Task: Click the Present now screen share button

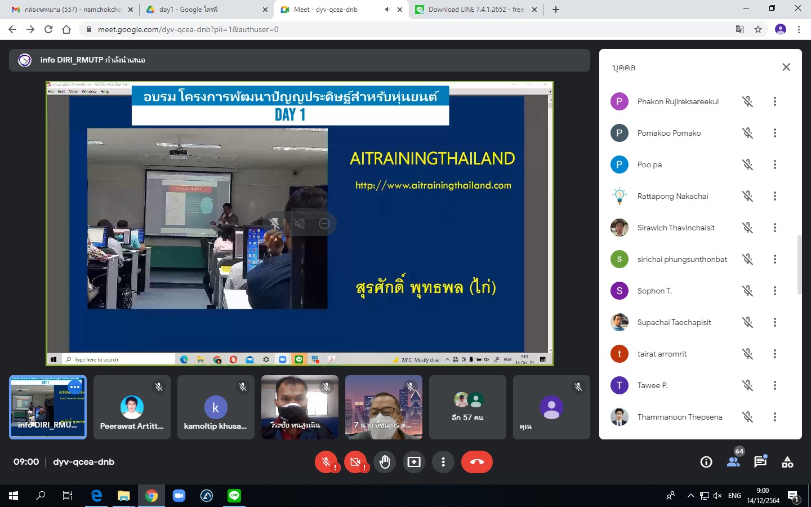Action: click(x=414, y=462)
